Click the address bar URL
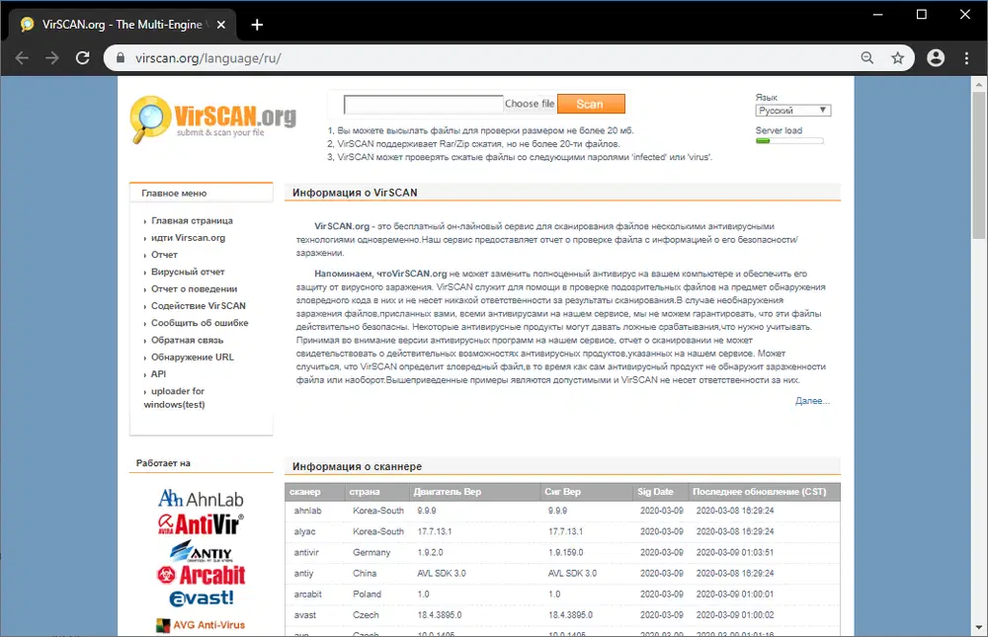988x637 pixels. pos(207,58)
